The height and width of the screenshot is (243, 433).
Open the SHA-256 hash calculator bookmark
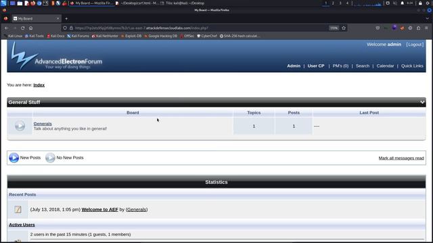point(240,36)
